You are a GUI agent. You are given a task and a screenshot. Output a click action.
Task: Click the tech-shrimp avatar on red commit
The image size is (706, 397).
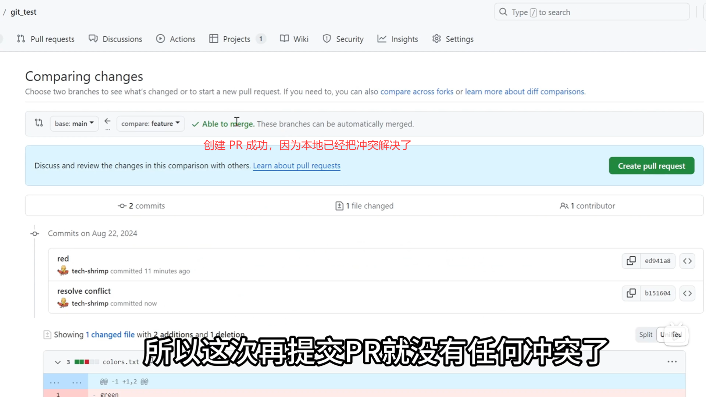click(63, 271)
